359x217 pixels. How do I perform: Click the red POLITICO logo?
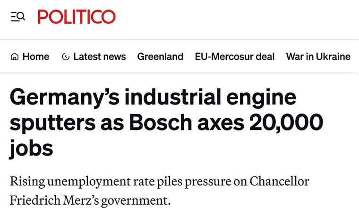[77, 17]
